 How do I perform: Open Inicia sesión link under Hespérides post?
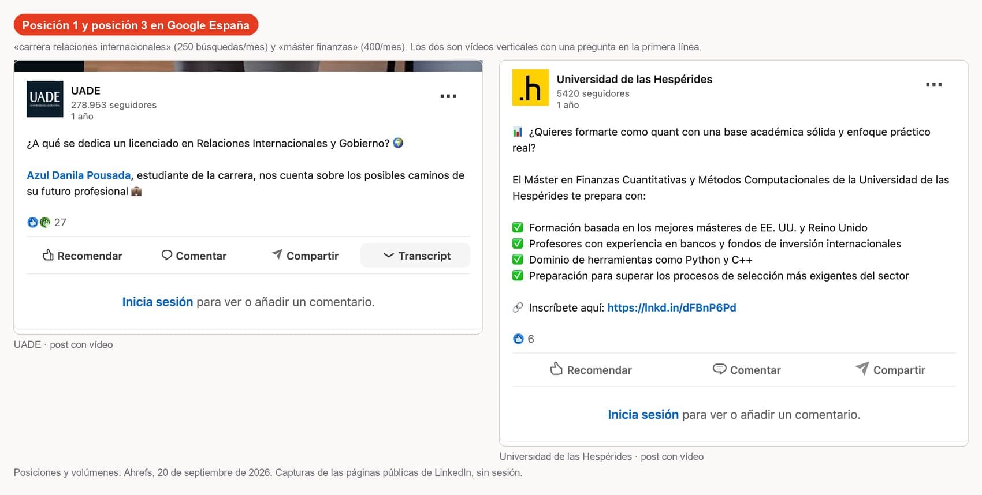tap(643, 414)
